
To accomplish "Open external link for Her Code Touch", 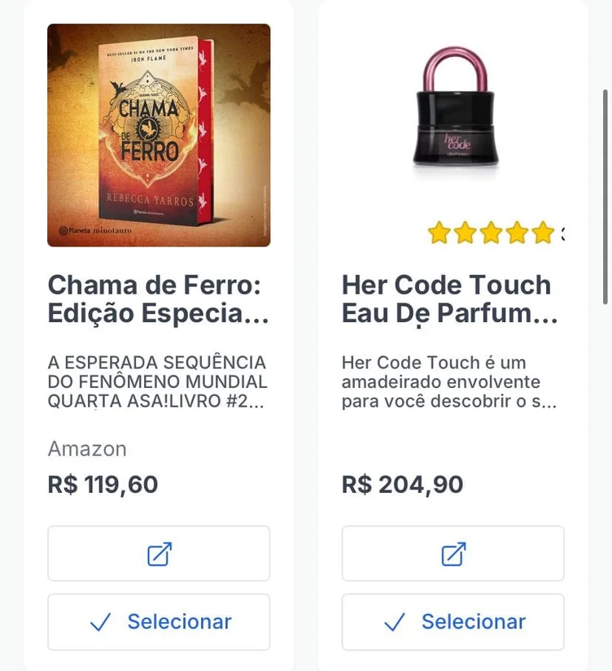I will pos(452,554).
